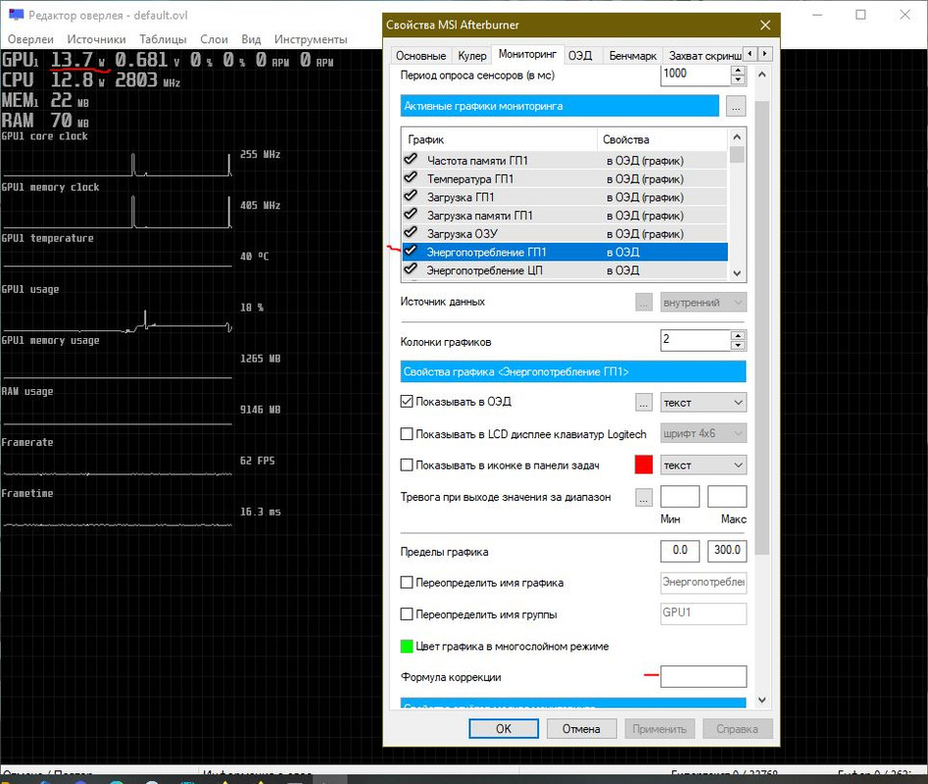Click the graph upper limit 300.0 field
The height and width of the screenshot is (784, 928).
(727, 551)
